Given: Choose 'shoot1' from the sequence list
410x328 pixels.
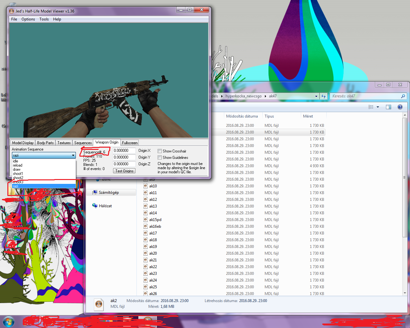Looking at the screenshot, I should coord(44,174).
